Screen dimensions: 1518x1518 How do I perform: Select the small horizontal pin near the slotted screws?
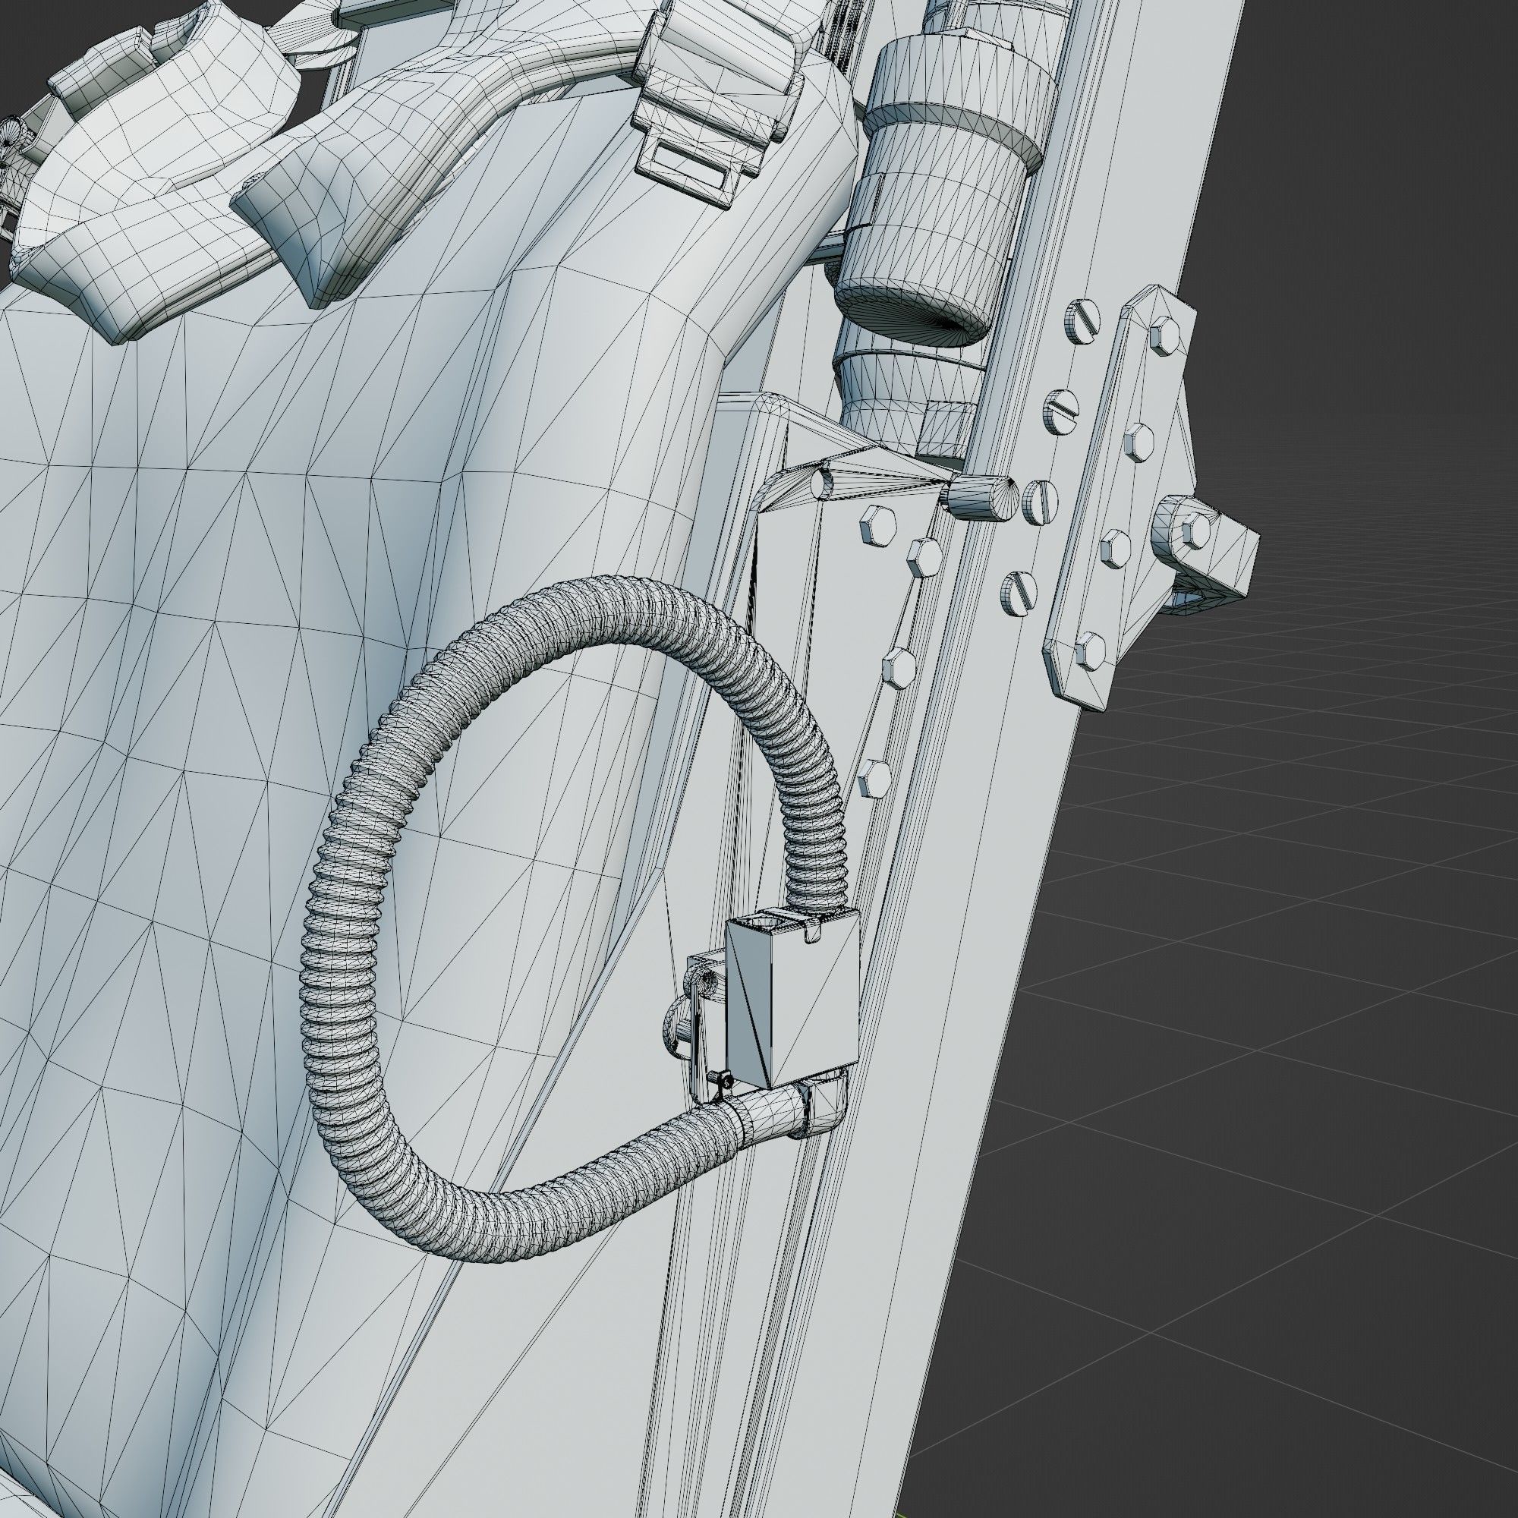coord(981,499)
